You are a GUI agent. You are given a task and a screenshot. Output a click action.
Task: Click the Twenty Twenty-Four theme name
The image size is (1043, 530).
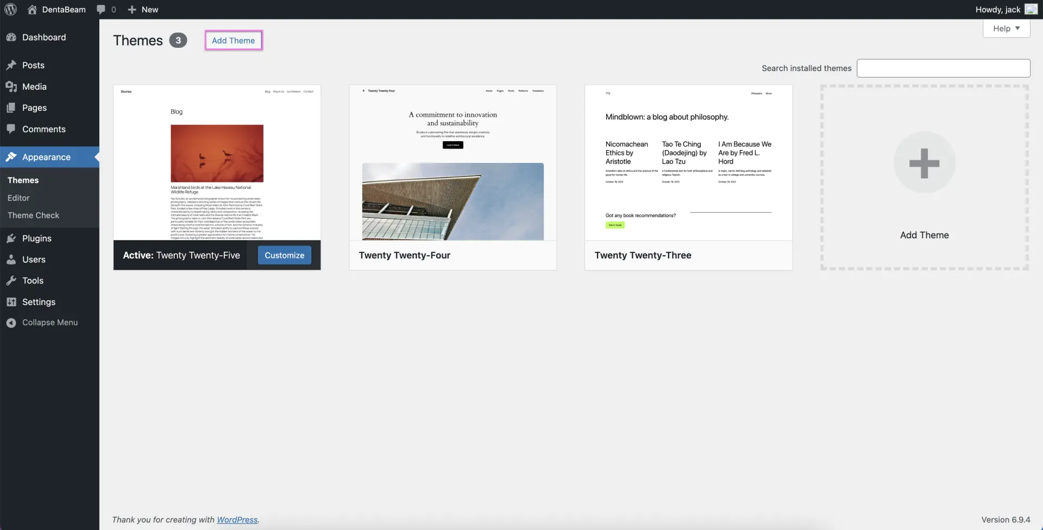405,255
